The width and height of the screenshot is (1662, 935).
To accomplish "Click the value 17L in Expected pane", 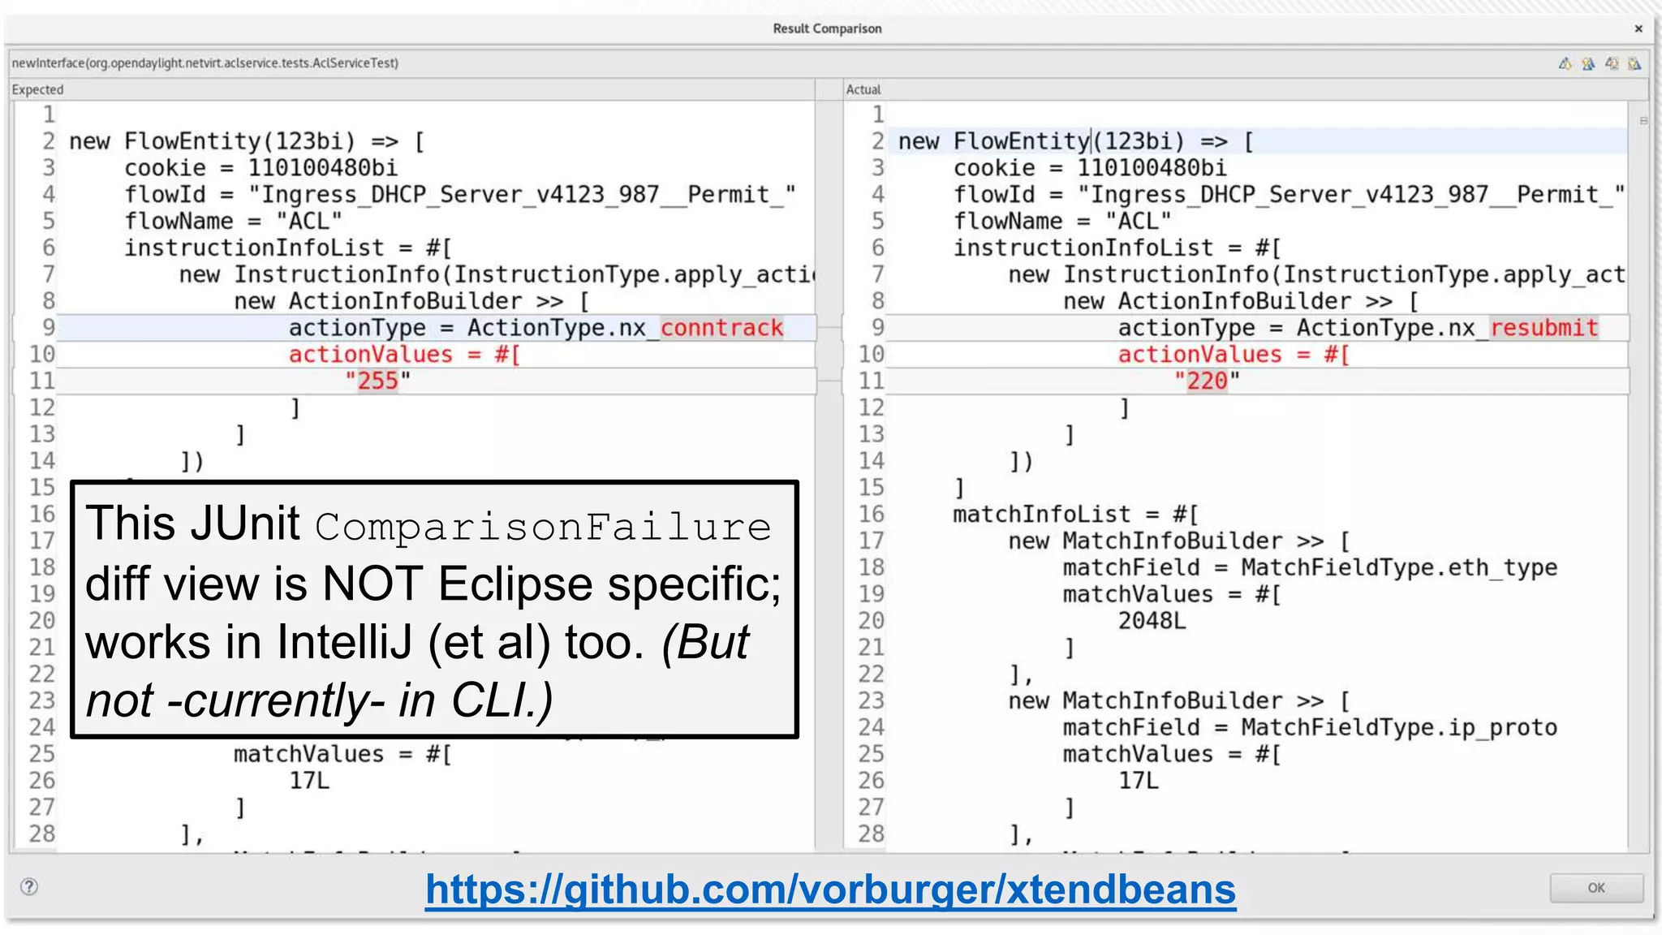I will coord(309,781).
